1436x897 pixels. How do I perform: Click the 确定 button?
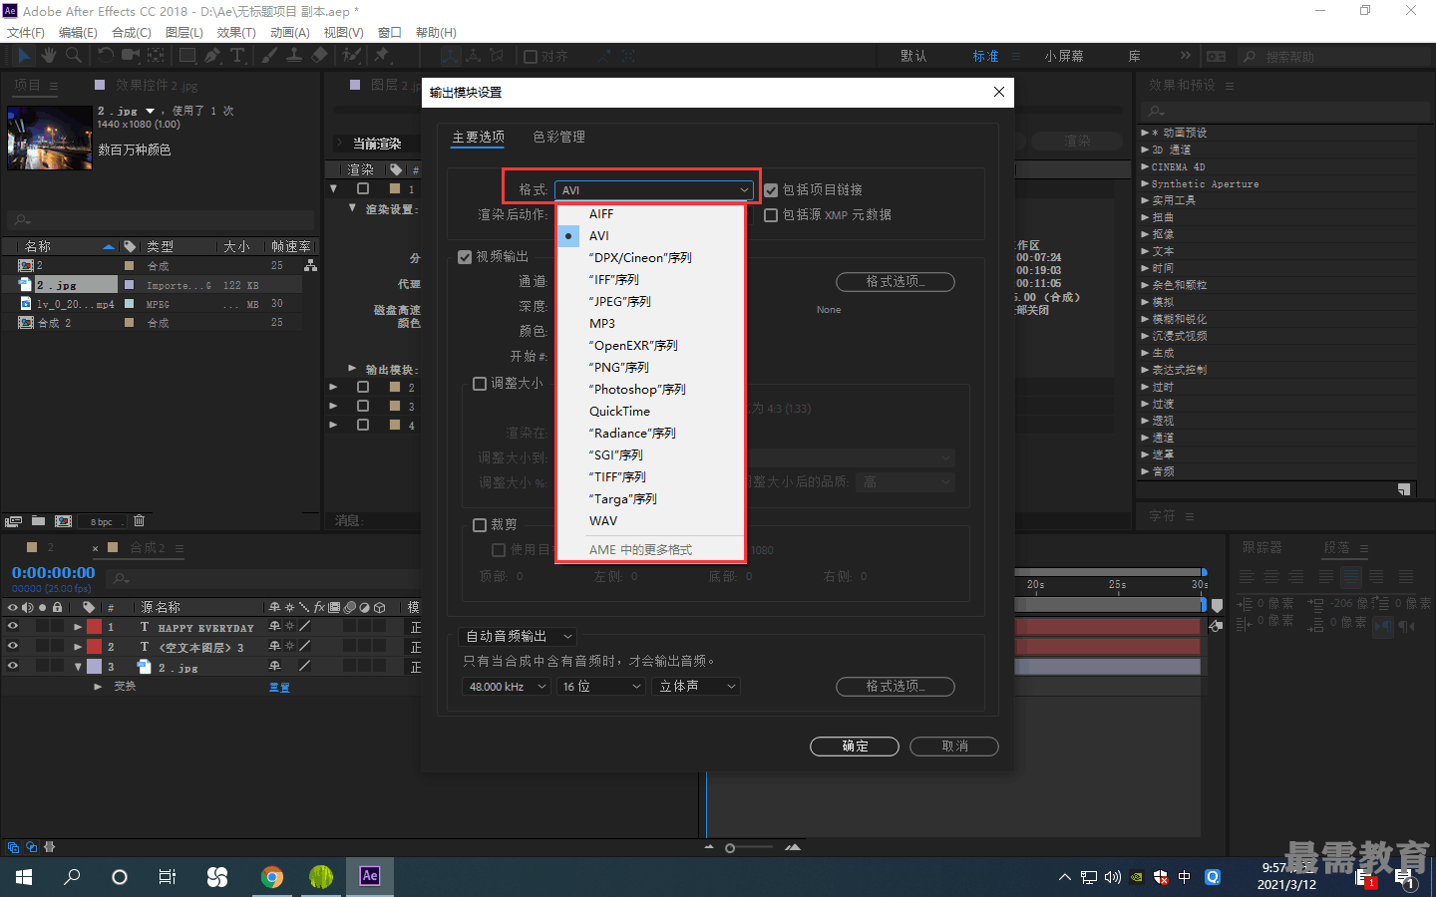point(855,747)
